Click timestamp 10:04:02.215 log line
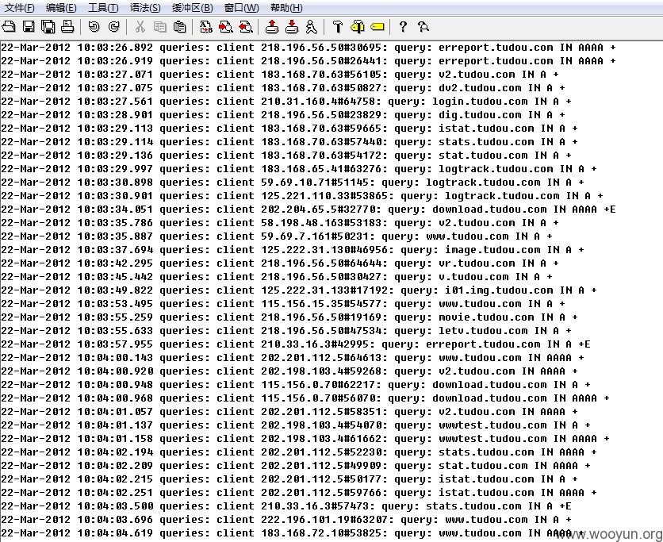The height and width of the screenshot is (542, 663). (114, 479)
